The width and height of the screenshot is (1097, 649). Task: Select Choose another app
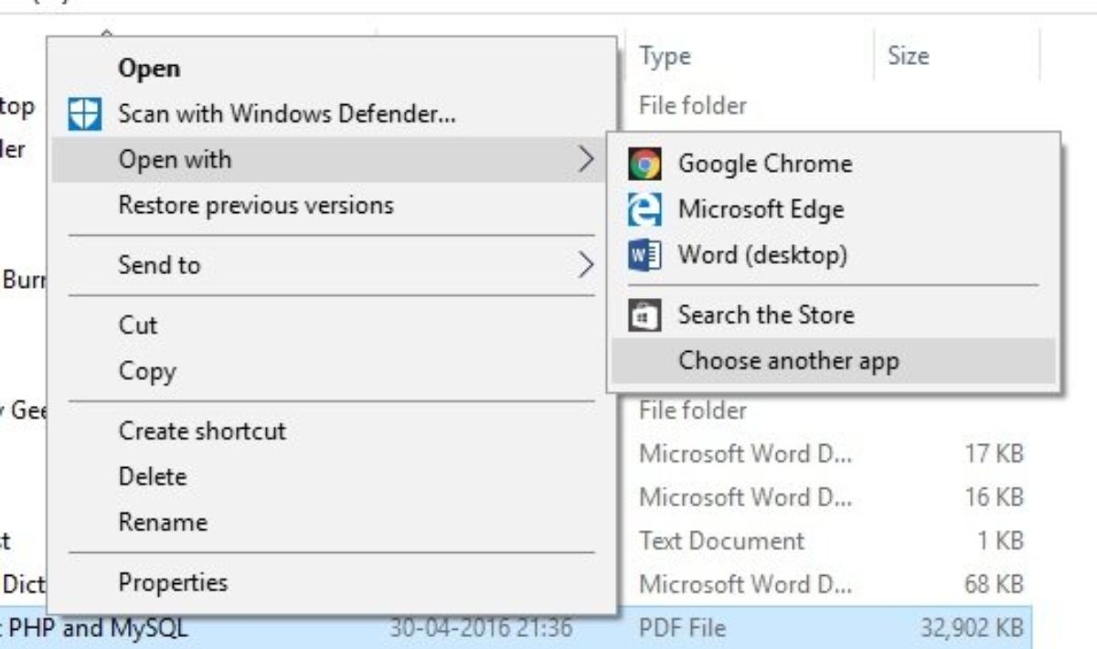(x=788, y=361)
